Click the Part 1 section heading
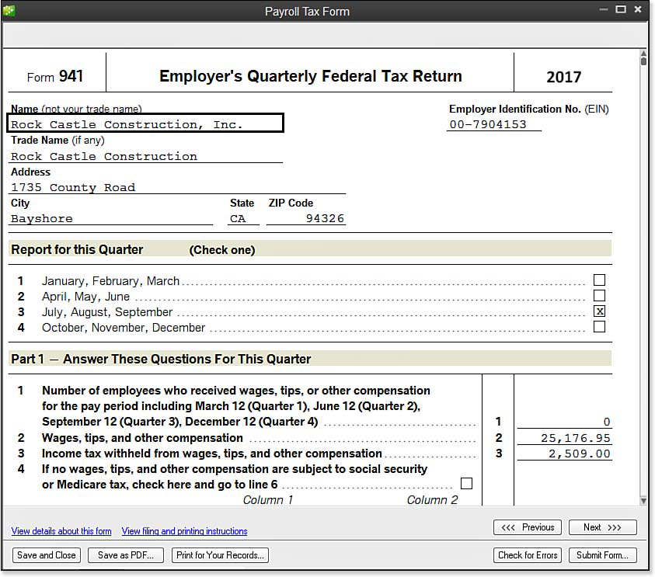This screenshot has width=655, height=577. (x=161, y=359)
